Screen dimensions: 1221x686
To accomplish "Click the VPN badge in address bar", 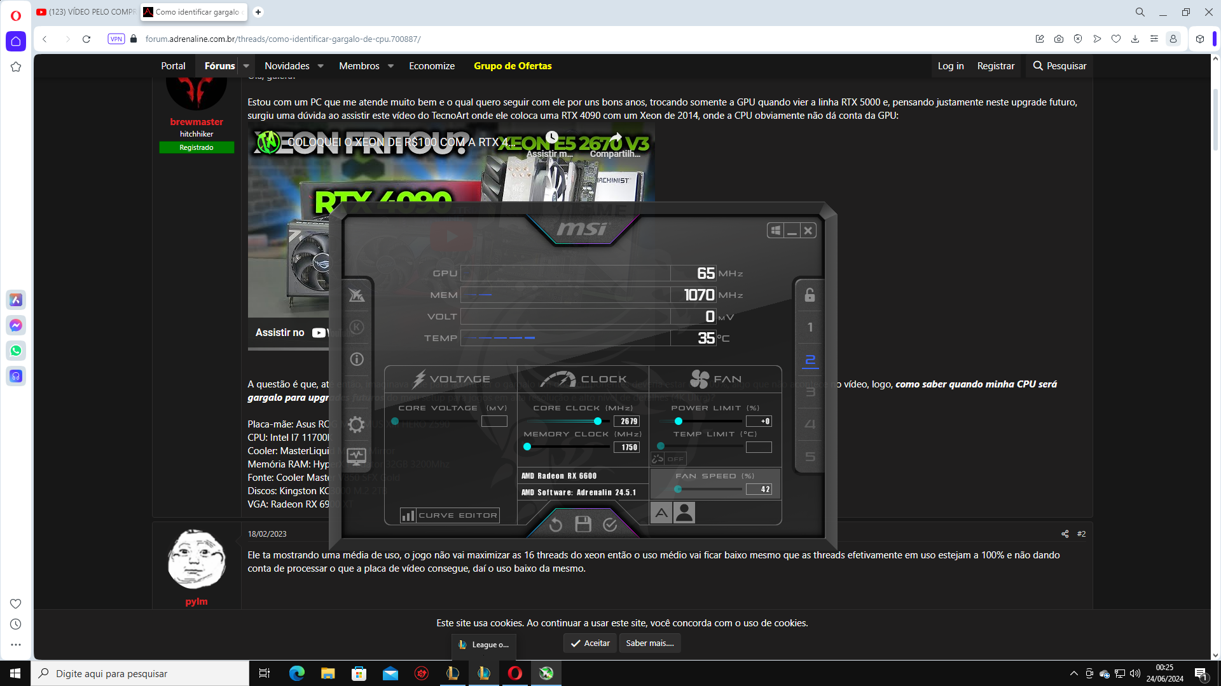I will 116,39.
